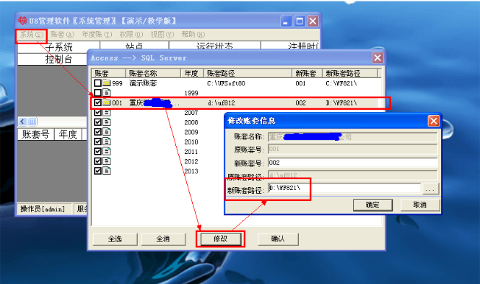Open the 视图(V) menu
Screen dimensions: 480x284
pos(162,35)
